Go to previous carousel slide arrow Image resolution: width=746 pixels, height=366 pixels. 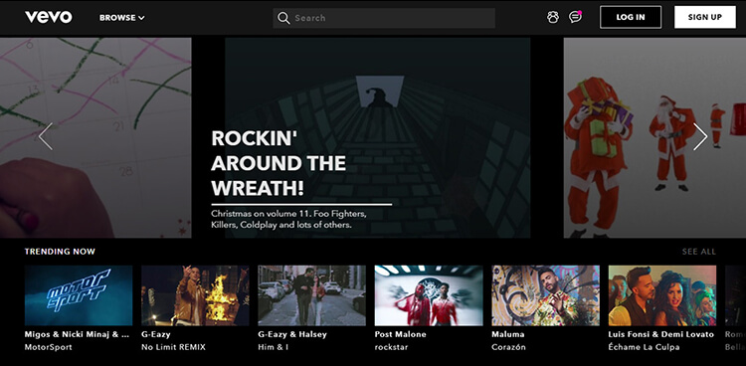click(x=46, y=136)
